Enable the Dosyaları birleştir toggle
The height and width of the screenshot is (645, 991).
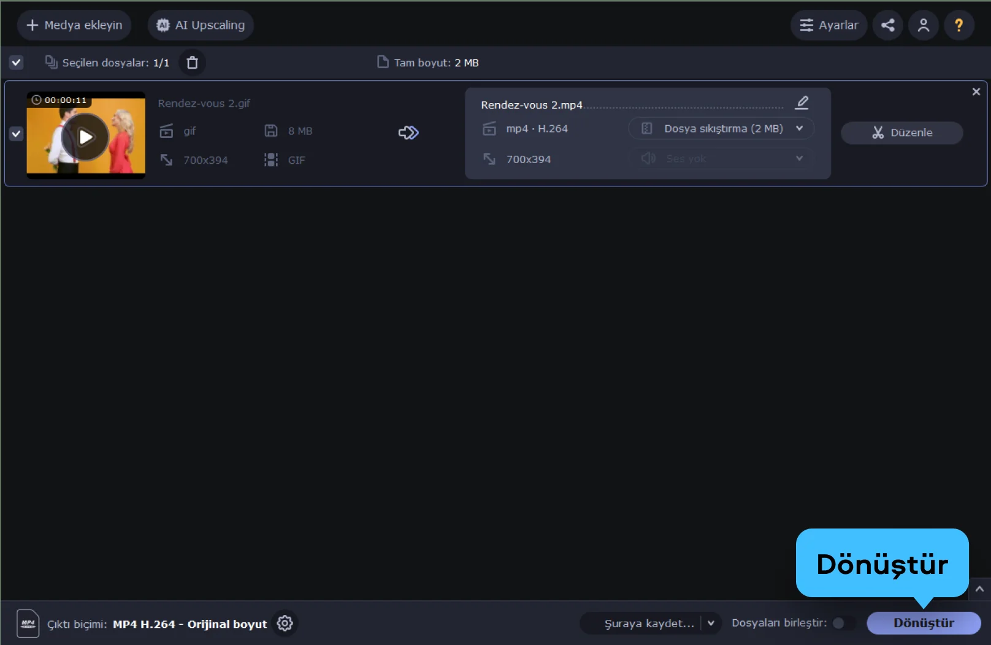[x=843, y=623]
